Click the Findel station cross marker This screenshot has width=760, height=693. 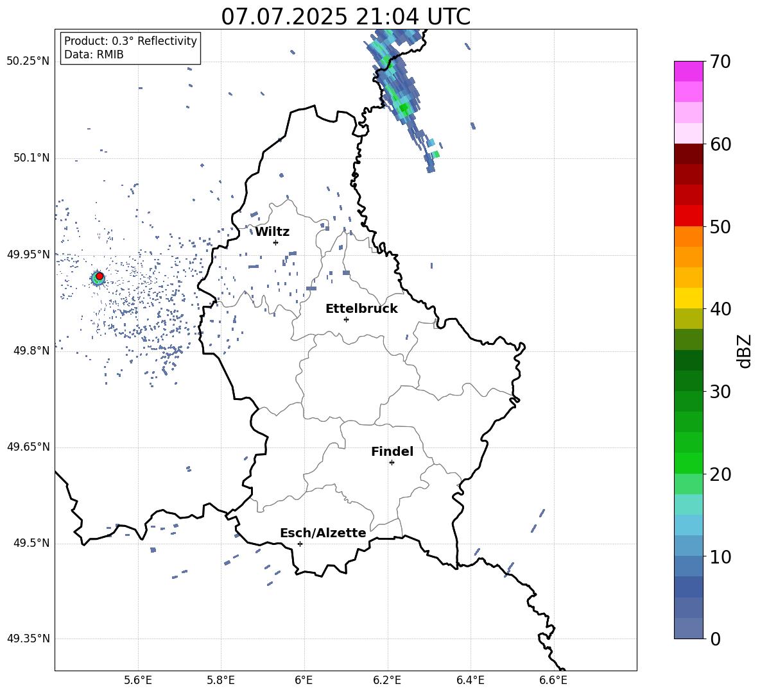tap(392, 463)
